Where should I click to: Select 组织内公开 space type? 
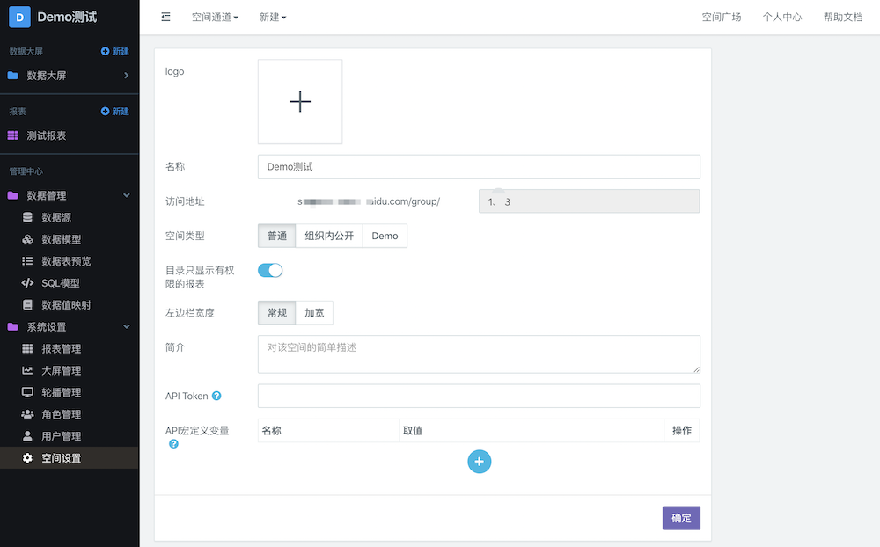329,236
